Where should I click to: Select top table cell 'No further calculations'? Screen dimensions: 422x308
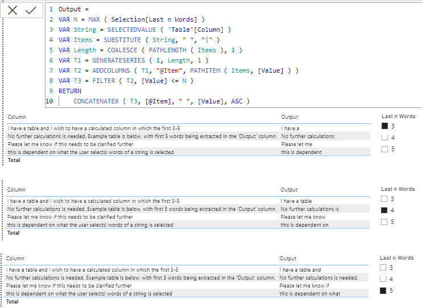(x=308, y=136)
